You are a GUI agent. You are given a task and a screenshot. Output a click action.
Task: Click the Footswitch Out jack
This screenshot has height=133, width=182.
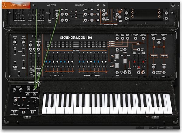[24, 112]
